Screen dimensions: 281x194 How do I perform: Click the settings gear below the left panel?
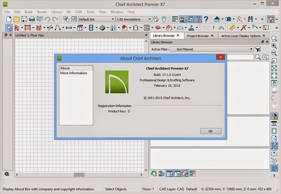pyautogui.click(x=7, y=174)
